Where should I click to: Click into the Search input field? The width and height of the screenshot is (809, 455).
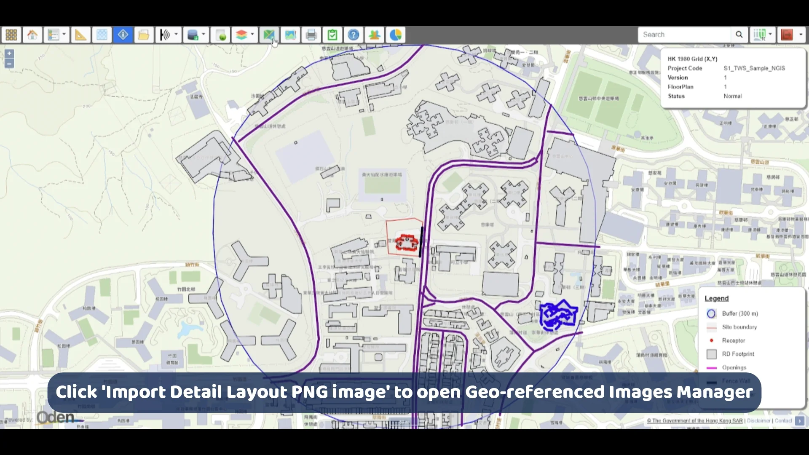tap(684, 35)
